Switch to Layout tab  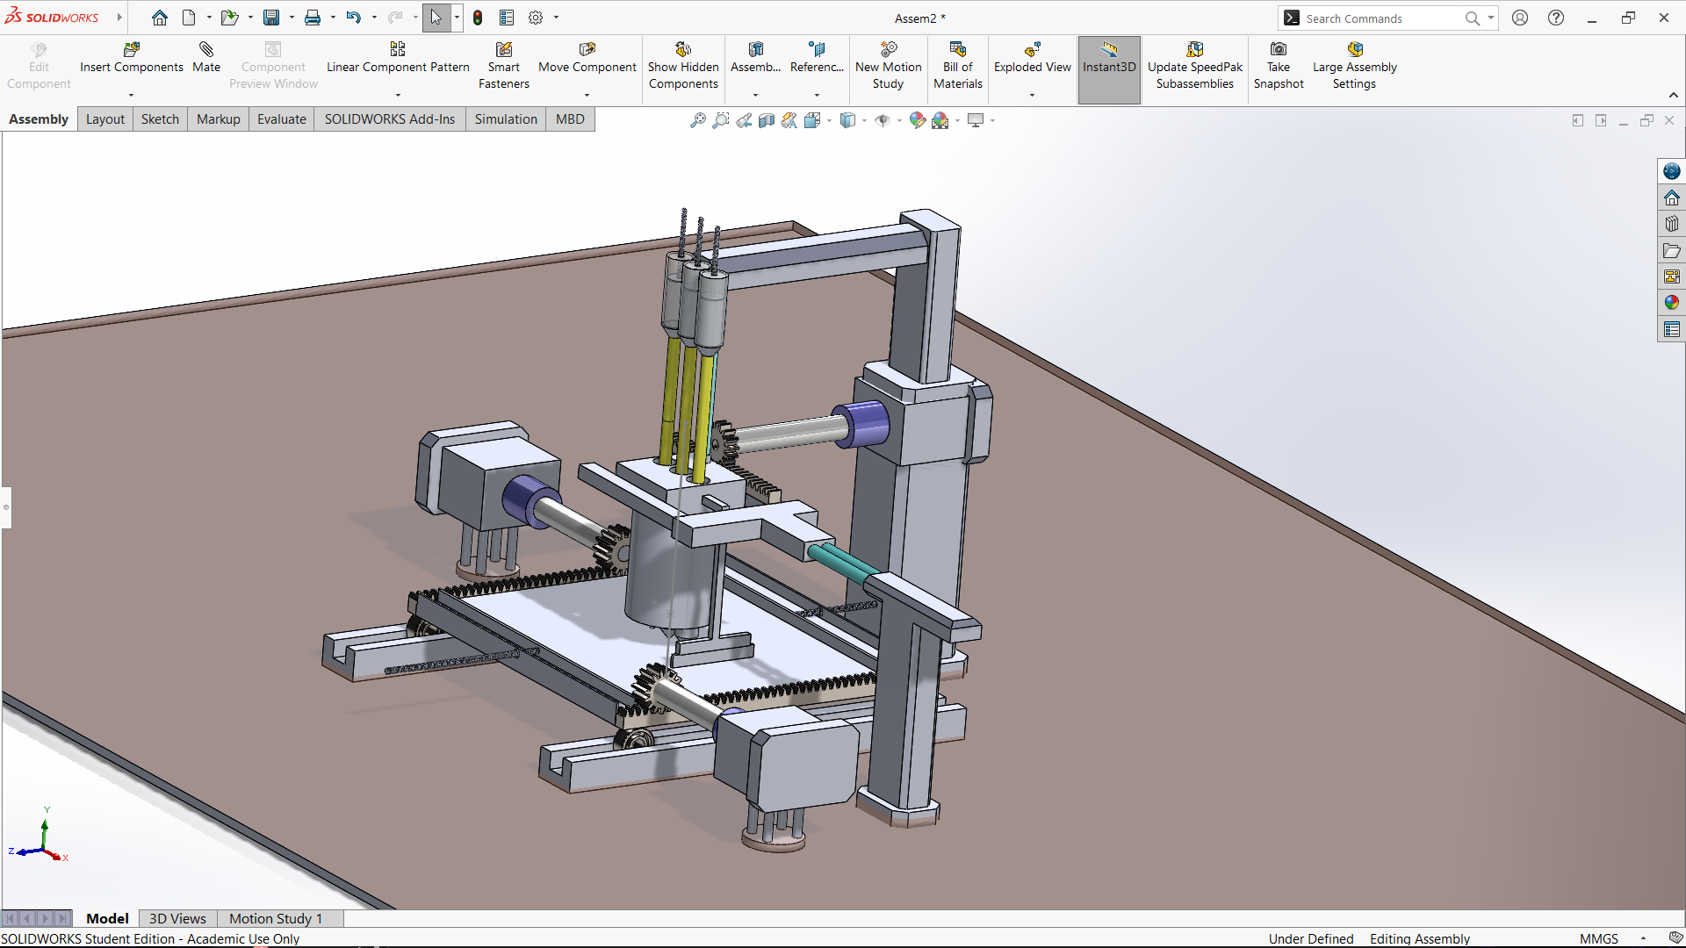[x=105, y=119]
